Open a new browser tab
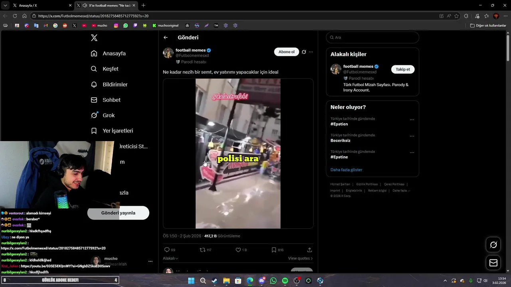 143,6
